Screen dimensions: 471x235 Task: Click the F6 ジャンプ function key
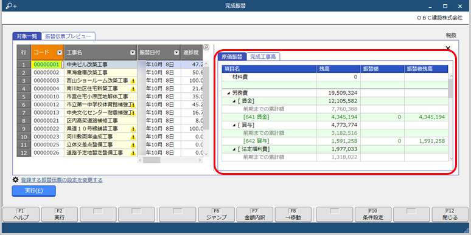(x=216, y=214)
